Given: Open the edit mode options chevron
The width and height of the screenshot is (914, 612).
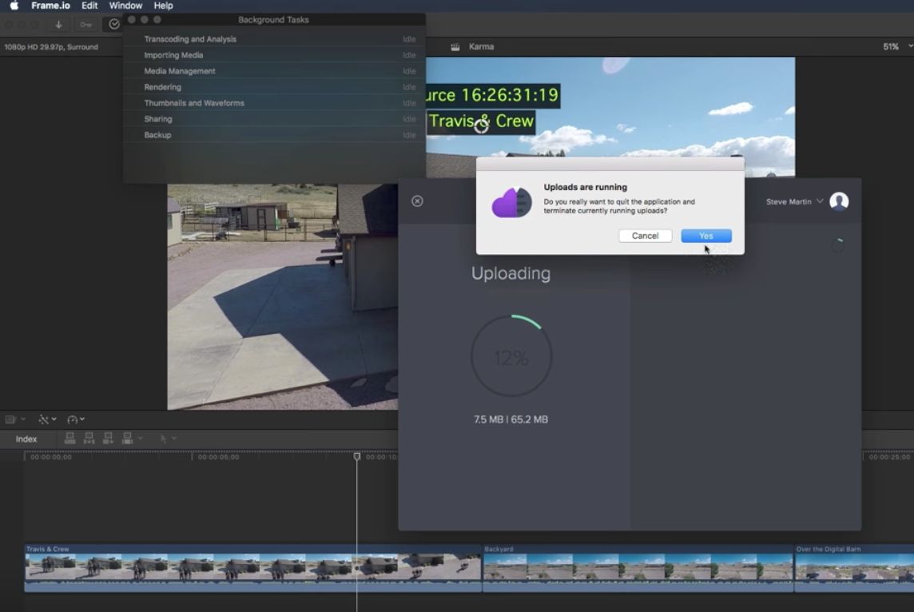Looking at the screenshot, I should coord(141,439).
